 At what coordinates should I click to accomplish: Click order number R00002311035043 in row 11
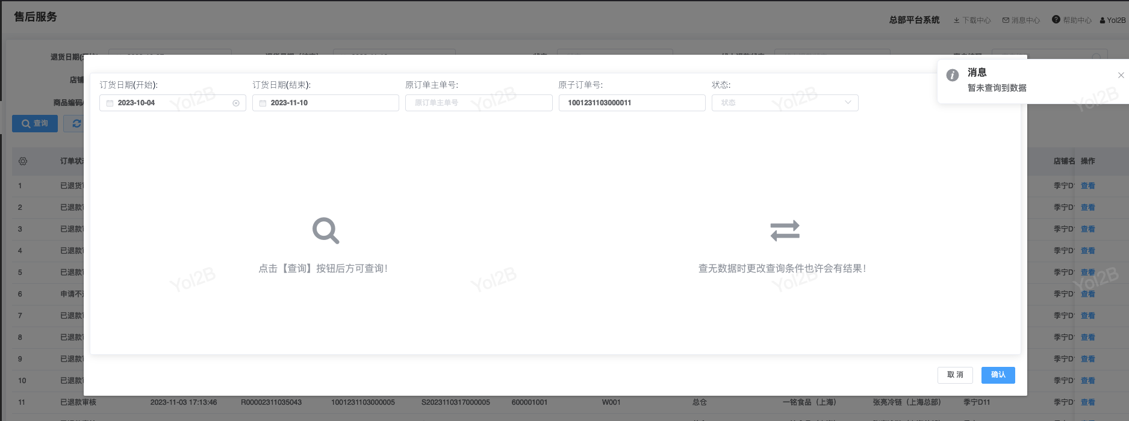(271, 402)
